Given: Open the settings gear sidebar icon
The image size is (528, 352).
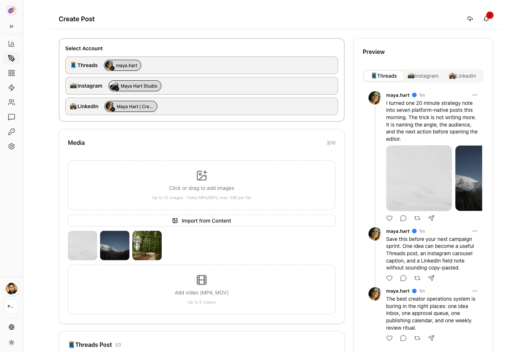Looking at the screenshot, I should tap(11, 146).
